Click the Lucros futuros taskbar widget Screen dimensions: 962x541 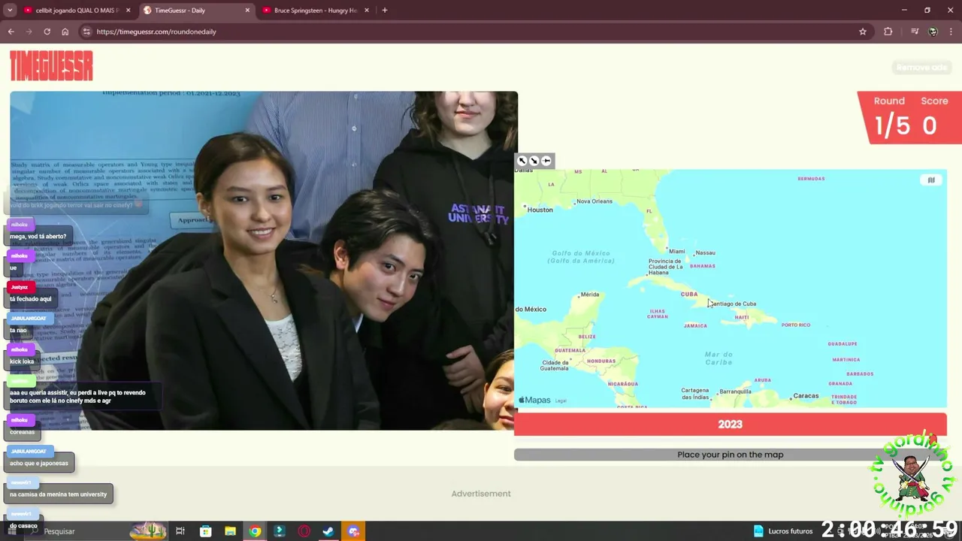(782, 531)
